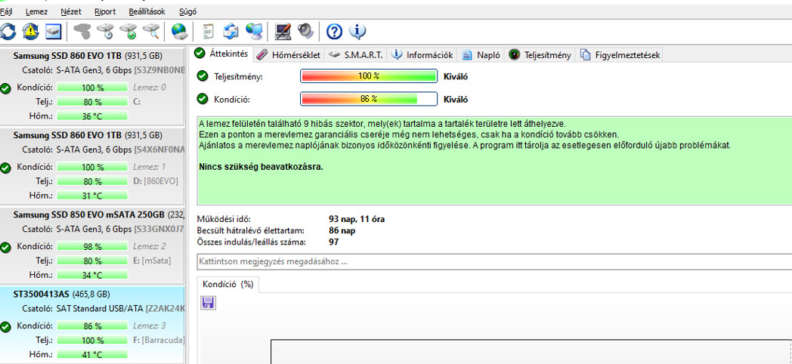The height and width of the screenshot is (364, 792).
Task: Click the blue question mark help icon
Action: tap(334, 32)
